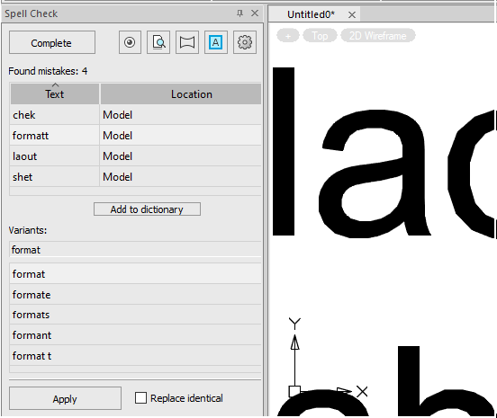Open the viewport '+' controls menu

(x=288, y=36)
